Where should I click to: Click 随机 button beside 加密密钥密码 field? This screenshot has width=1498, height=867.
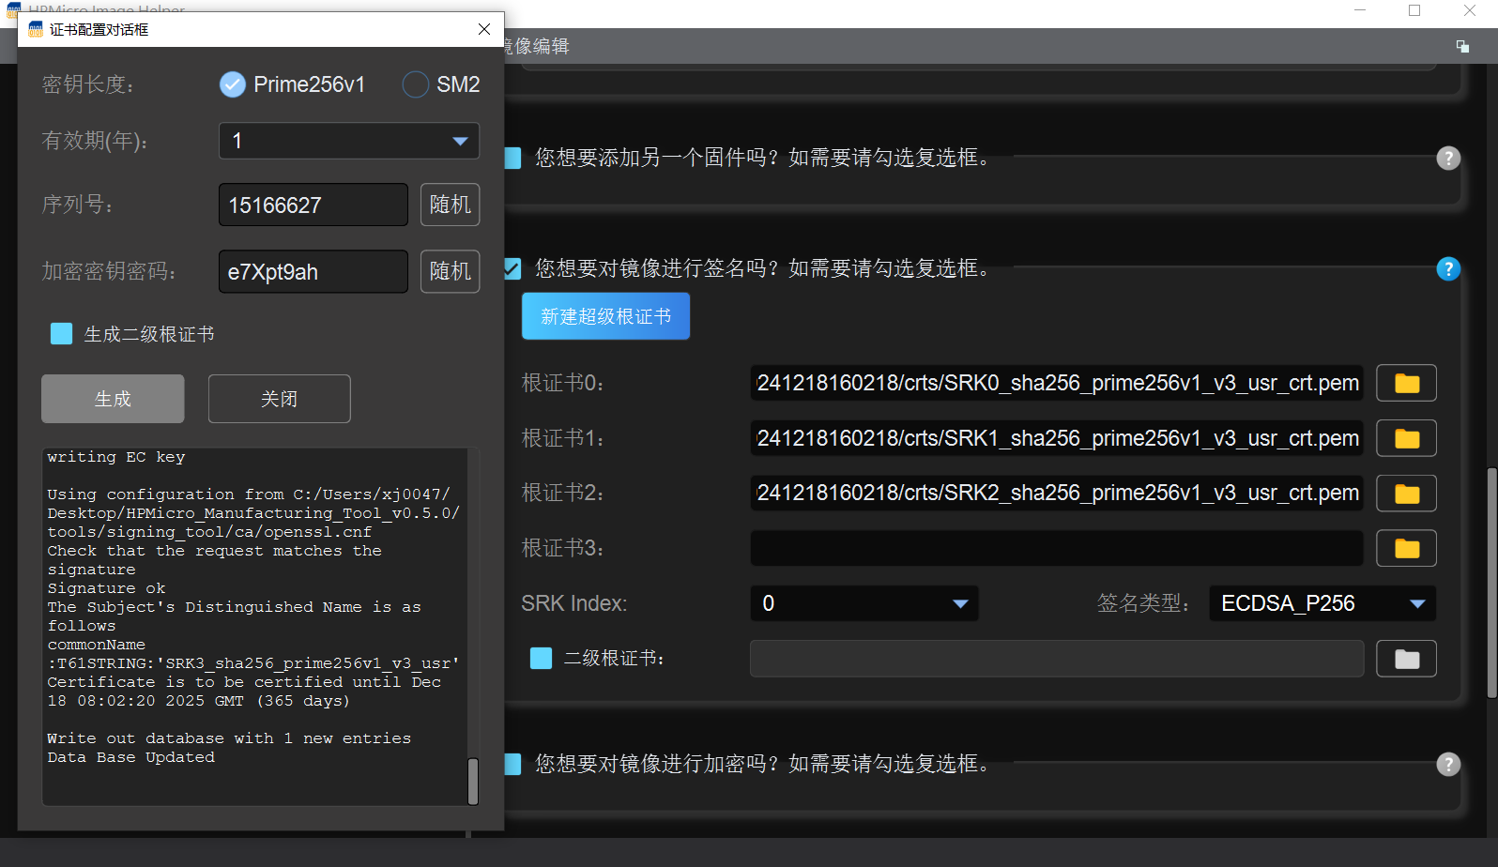(x=450, y=271)
